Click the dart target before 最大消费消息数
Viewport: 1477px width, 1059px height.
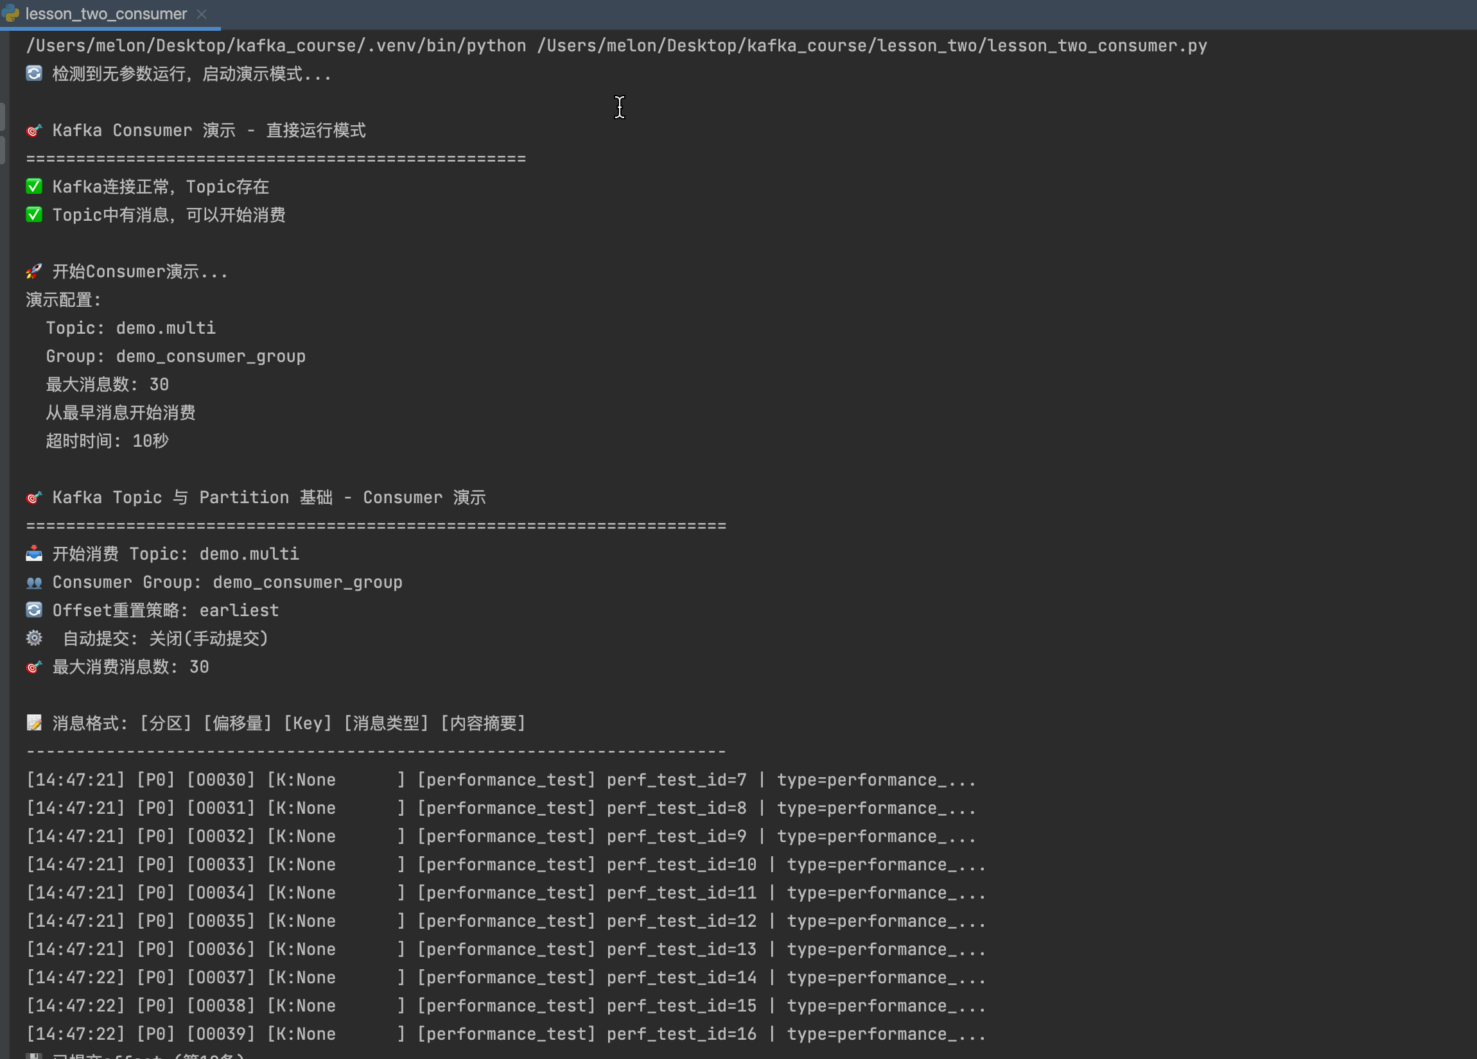click(34, 667)
